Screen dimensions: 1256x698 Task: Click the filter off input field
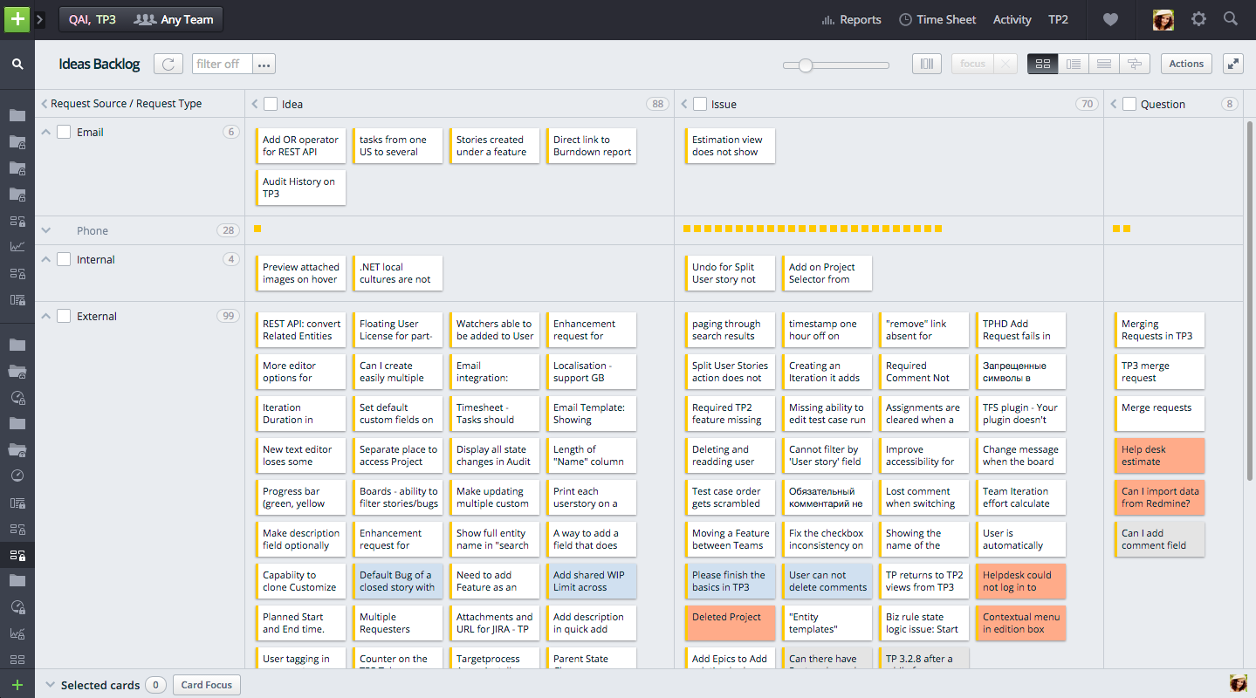tap(222, 64)
